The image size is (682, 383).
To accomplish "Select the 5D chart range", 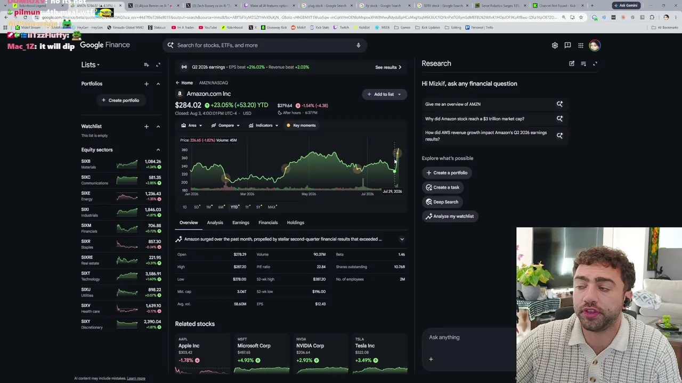I will point(196,207).
